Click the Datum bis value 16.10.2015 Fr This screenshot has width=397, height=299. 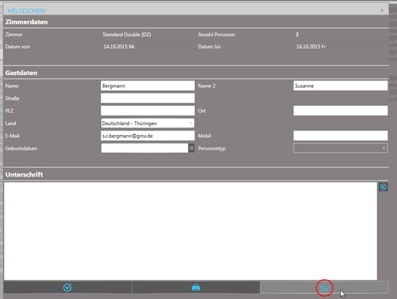[316, 46]
